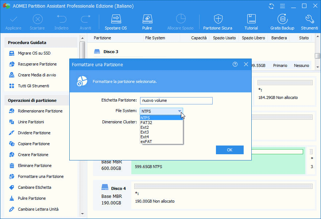Screen dimensions: 321x219
Task: Click the Etichetta Partizione text field
Action: click(x=176, y=100)
